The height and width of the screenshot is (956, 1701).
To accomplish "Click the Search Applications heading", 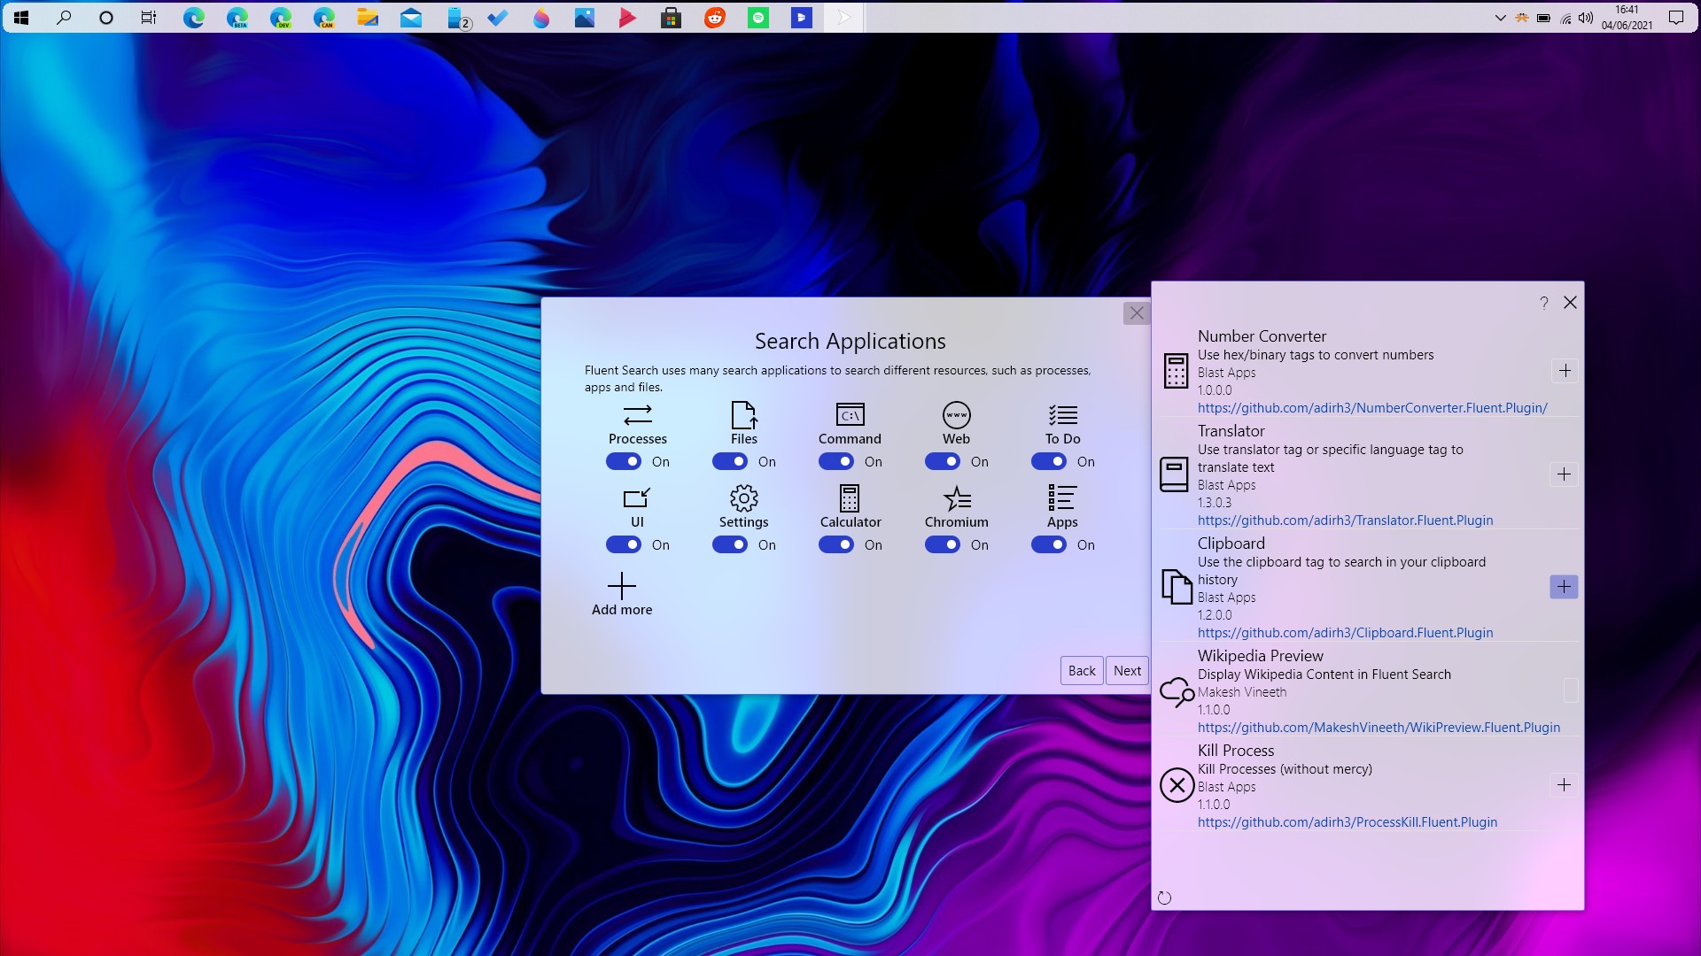I will point(850,341).
